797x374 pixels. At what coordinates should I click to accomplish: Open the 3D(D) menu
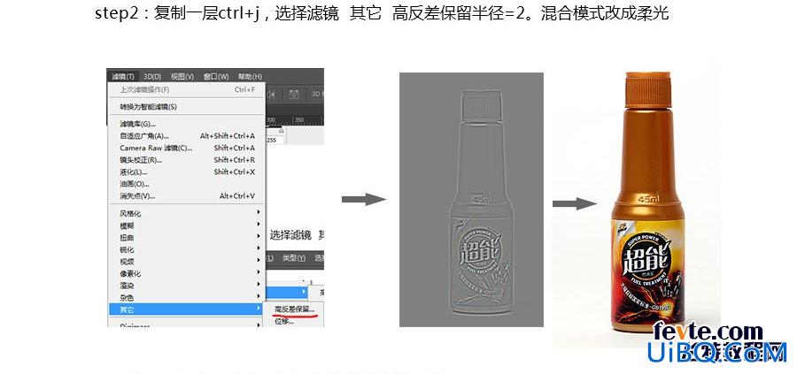coord(152,77)
